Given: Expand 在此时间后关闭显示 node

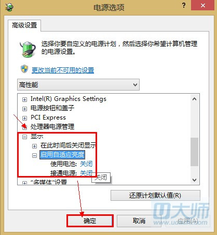Looking at the screenshot, I should (34, 146).
